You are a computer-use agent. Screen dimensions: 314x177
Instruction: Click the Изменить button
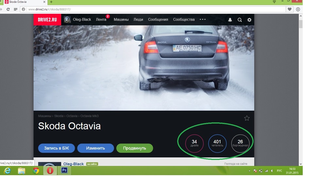96,148
